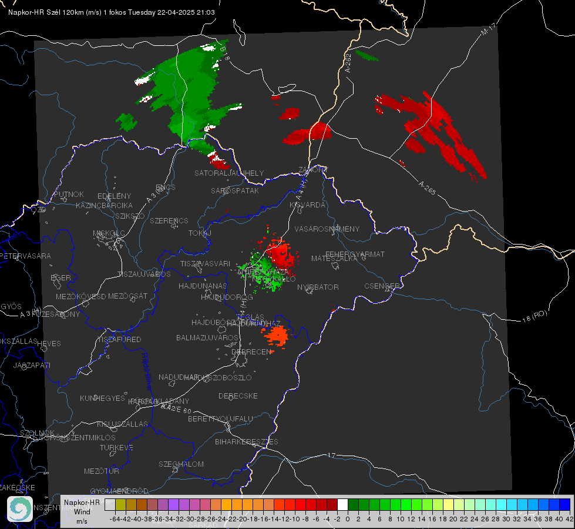This screenshot has height=529, width=575.
Task: Click the A-262 road label
Action: coord(348,63)
